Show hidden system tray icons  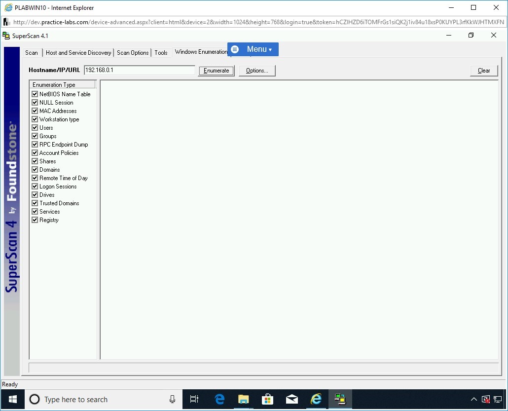tap(473, 399)
